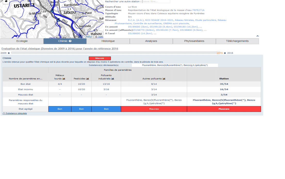Viewport: 285px width, 179px height.
Task: Open the Analyses tab
Action: tap(151, 41)
